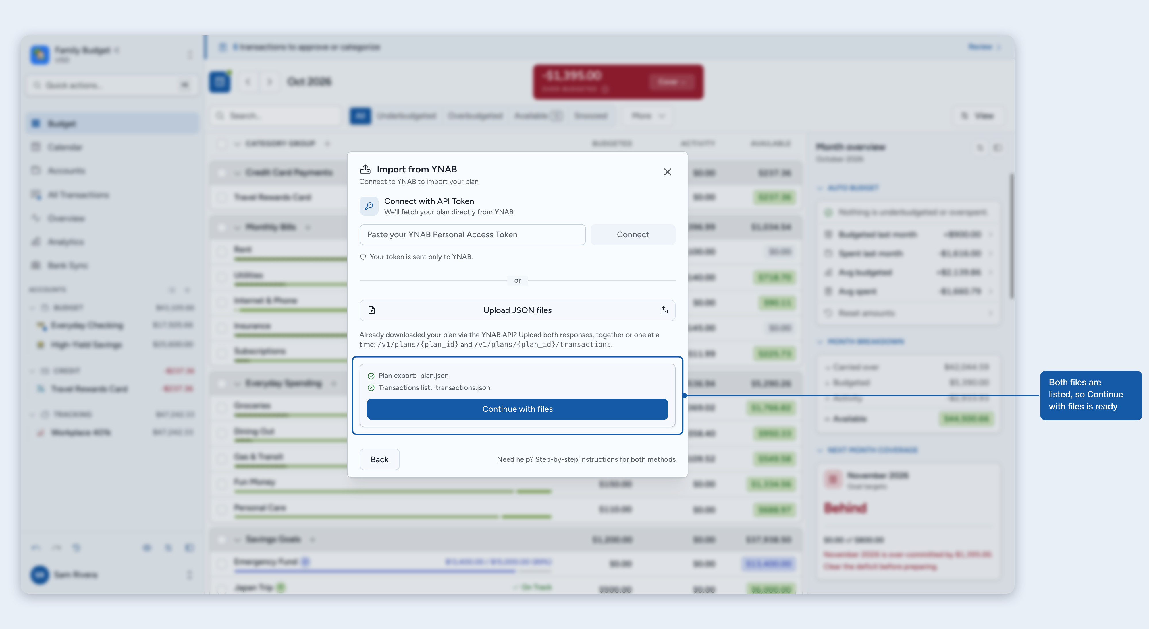The width and height of the screenshot is (1149, 629).
Task: Click the upload arrow icon in Upload JSON files
Action: (663, 310)
